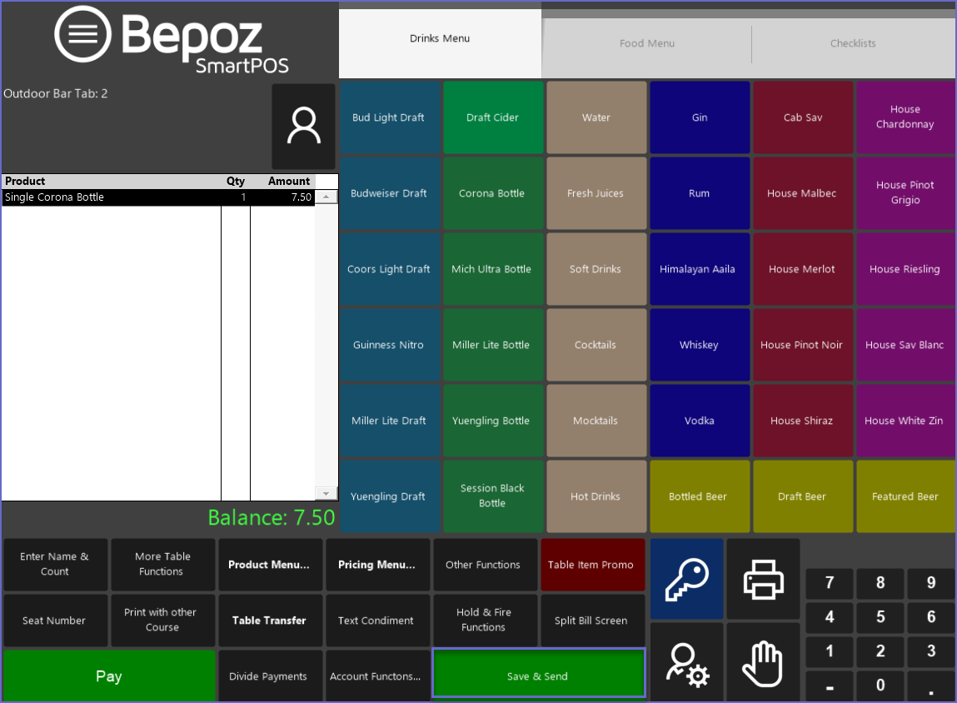957x703 pixels.
Task: Add a Guinness Nitro to the order
Action: click(388, 345)
